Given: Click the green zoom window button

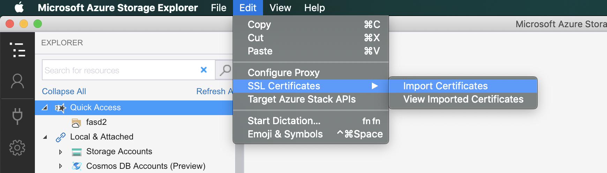Looking at the screenshot, I should (x=38, y=24).
